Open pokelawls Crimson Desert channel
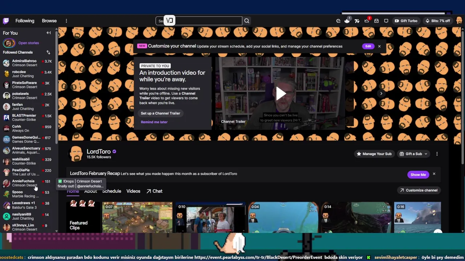The width and height of the screenshot is (465, 261). (27, 96)
